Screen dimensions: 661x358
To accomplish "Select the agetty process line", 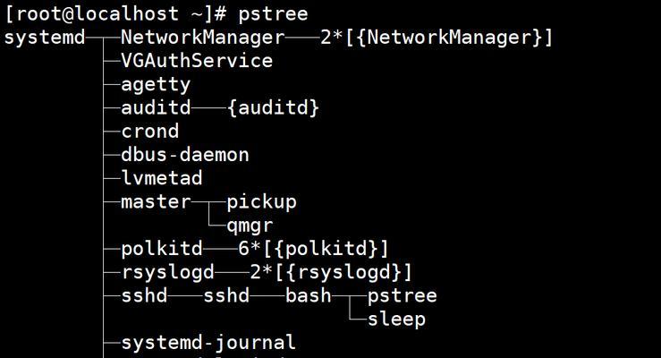I will [x=156, y=85].
